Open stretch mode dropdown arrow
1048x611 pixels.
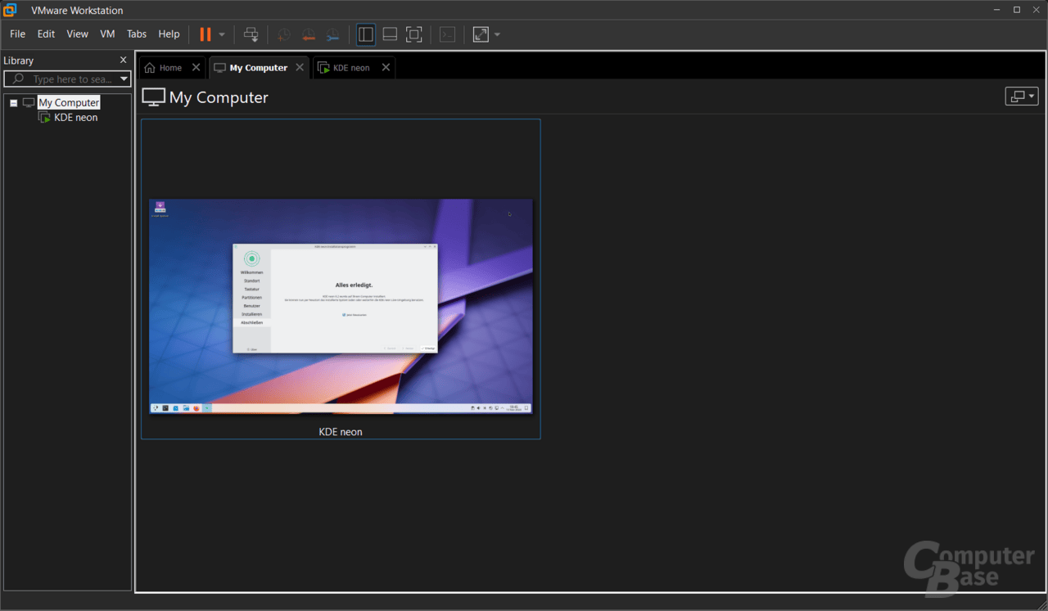click(497, 34)
